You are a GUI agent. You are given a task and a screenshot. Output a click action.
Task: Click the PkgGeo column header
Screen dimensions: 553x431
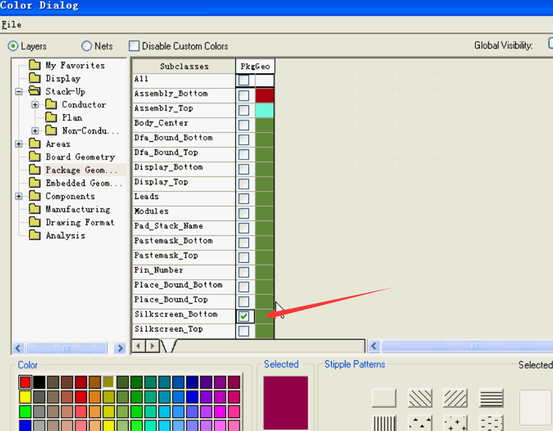(x=255, y=66)
